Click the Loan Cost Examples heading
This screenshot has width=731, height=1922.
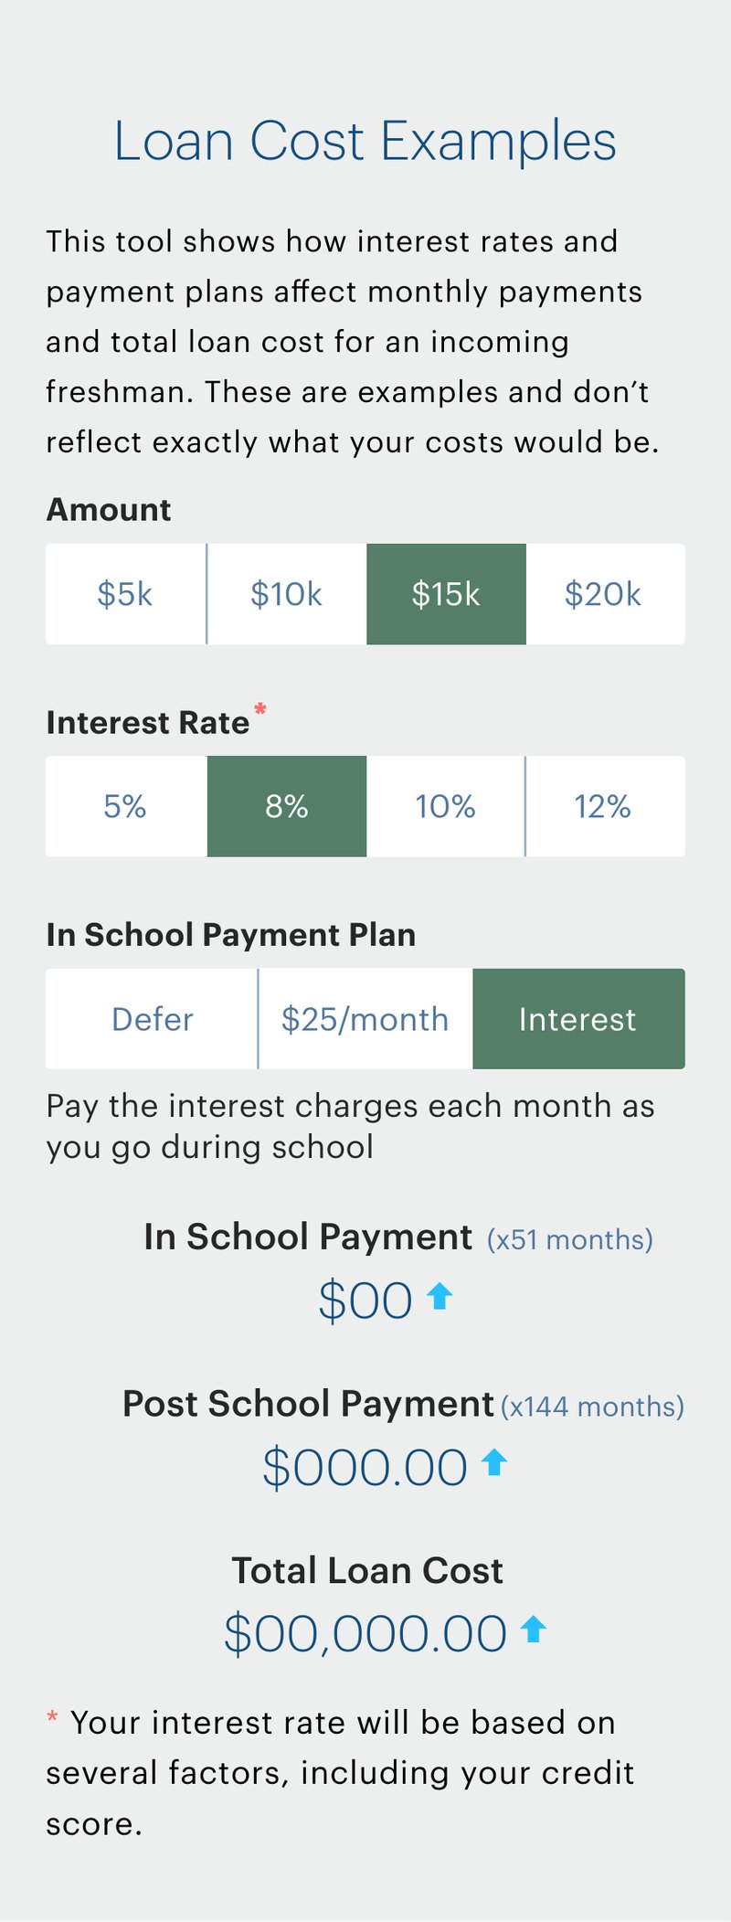tap(365, 143)
